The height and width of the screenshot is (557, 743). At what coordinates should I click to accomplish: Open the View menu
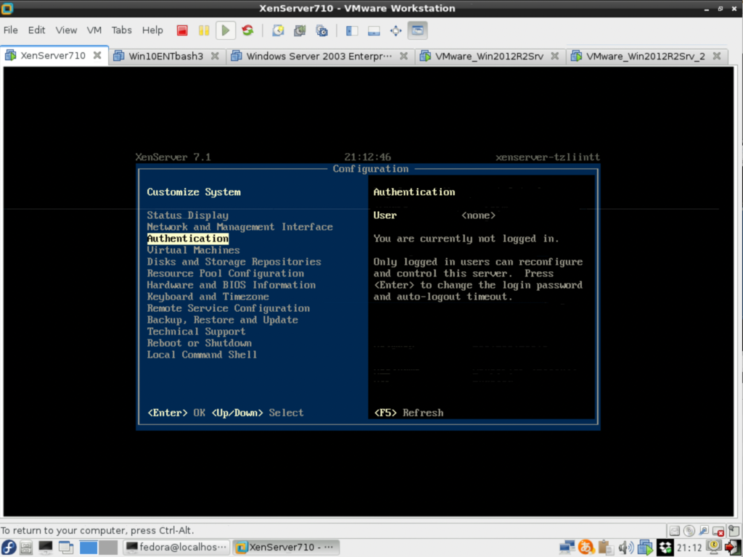[66, 30]
